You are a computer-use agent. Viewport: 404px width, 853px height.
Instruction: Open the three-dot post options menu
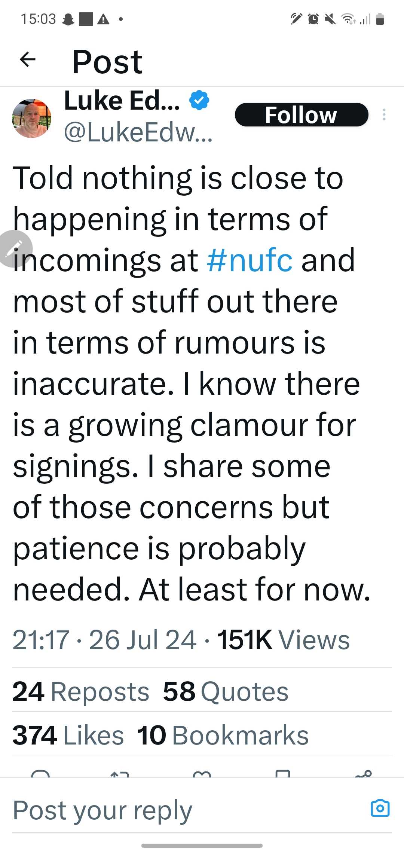pyautogui.click(x=384, y=114)
